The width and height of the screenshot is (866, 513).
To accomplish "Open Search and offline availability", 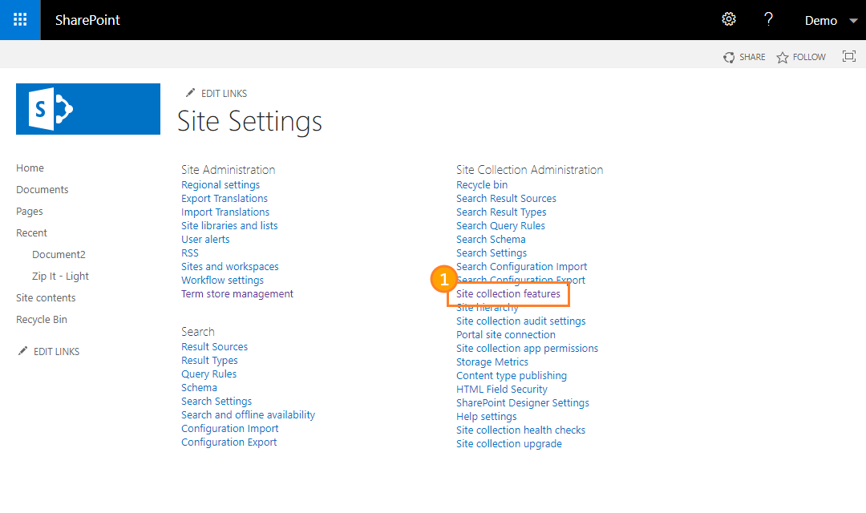I will tap(248, 414).
